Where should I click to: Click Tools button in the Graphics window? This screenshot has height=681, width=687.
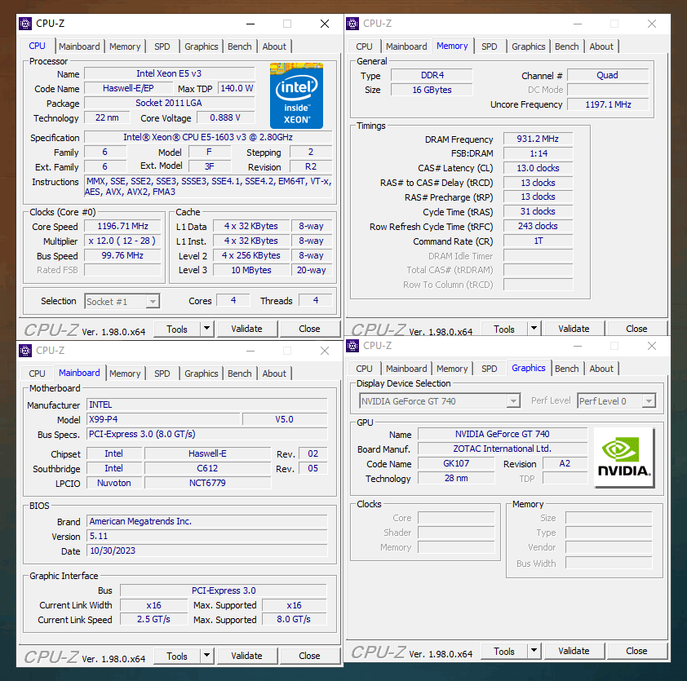[504, 651]
